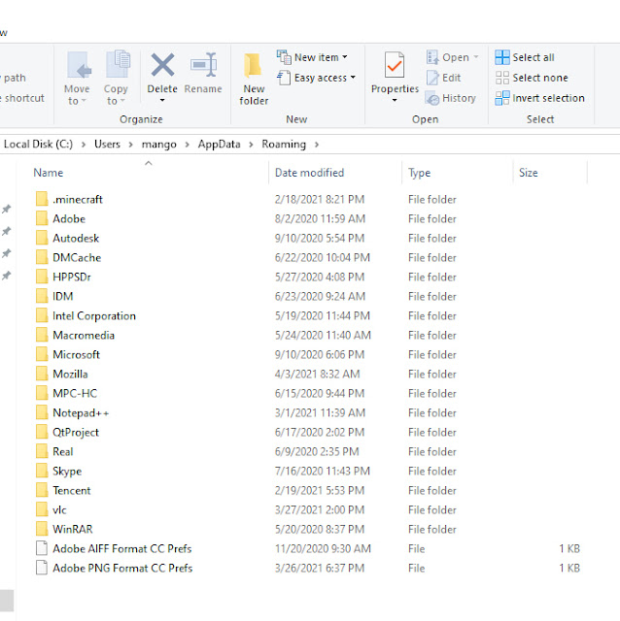Click the Rename ribbon icon
This screenshot has height=621, width=620.
tap(203, 65)
